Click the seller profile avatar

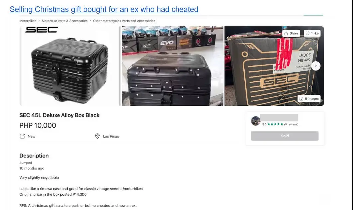[256, 121]
